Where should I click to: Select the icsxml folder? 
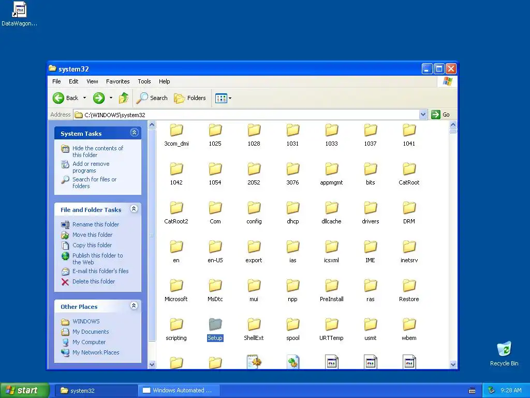pyautogui.click(x=331, y=251)
